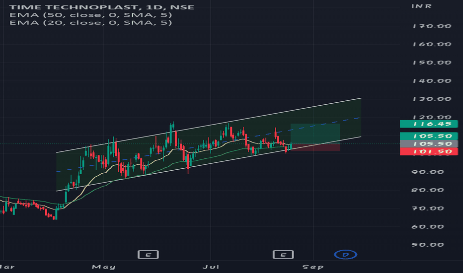This screenshot has width=463, height=273.
Task: Click the 90.00 price axis label
Action: [x=428, y=172]
